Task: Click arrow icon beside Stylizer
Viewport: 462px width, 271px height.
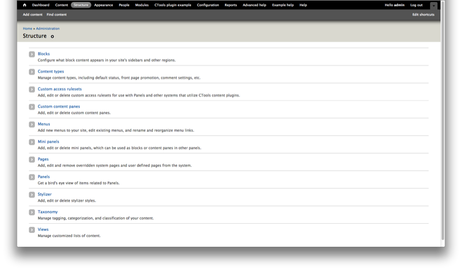Action: click(x=32, y=195)
